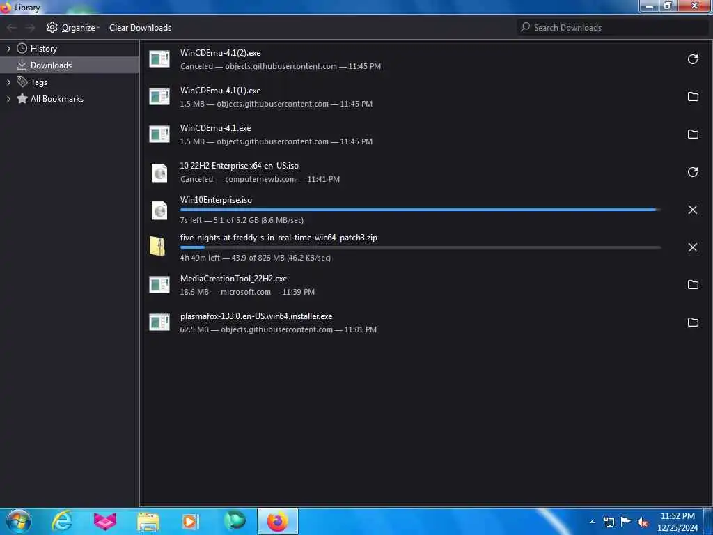Screen dimensions: 713x535
Task: Select five-nights-at-freddy-s-in-real-time-win64-patch3.zip name
Action: tap(279, 238)
